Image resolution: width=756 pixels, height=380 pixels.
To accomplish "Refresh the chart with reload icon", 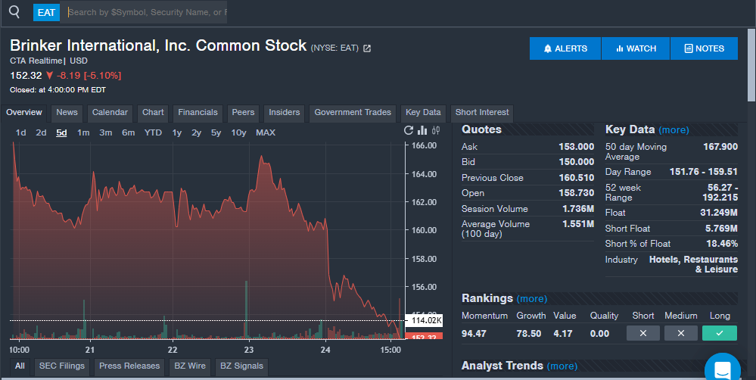I will 409,130.
